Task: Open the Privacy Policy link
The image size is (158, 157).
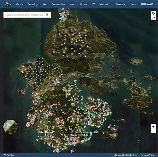Action: tap(147, 155)
